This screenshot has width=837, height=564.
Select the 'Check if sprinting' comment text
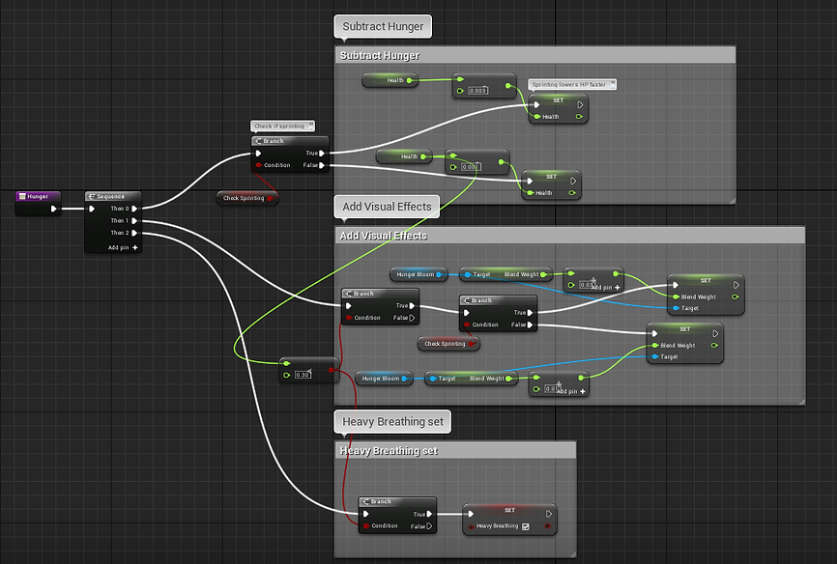coord(279,127)
